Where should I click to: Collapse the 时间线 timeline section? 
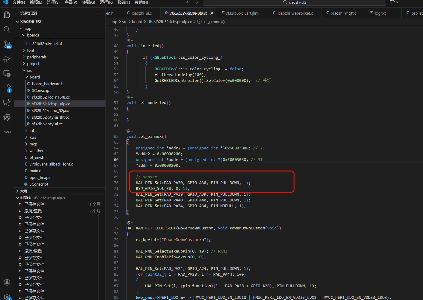click(x=25, y=198)
